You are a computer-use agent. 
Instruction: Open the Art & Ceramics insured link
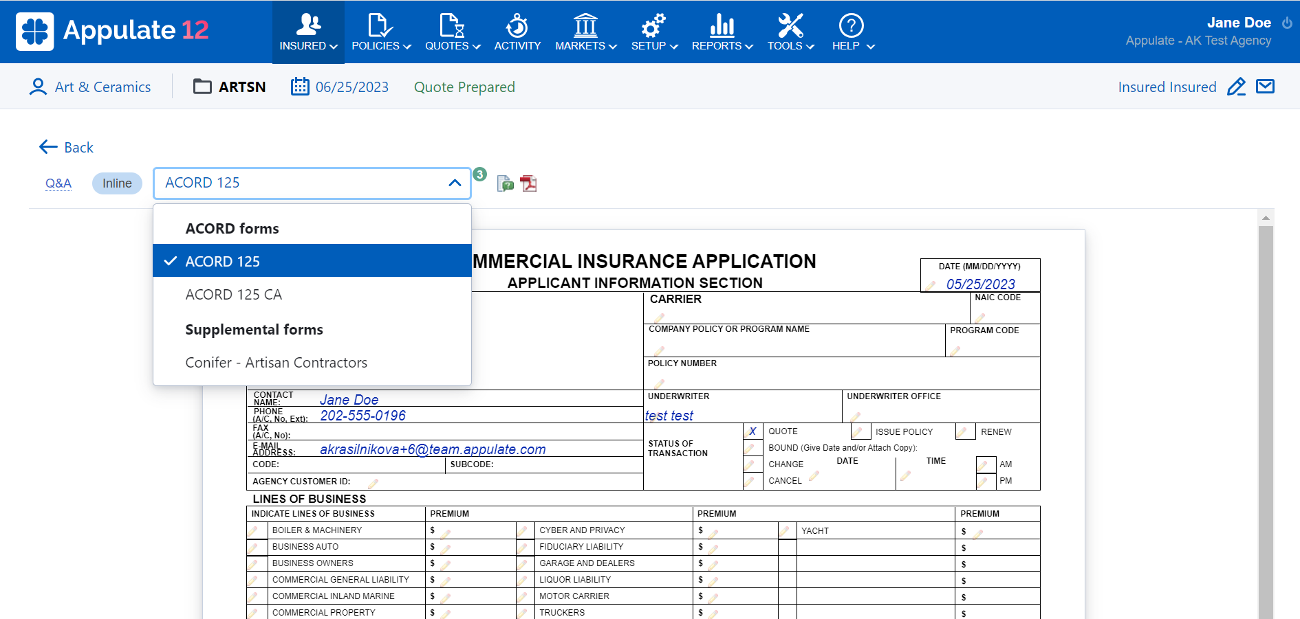click(x=102, y=87)
